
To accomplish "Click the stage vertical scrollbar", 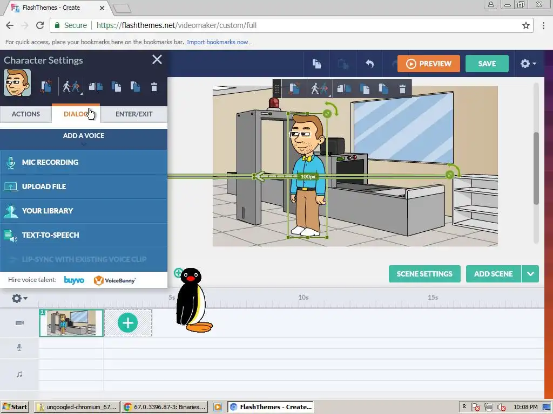I will (536, 168).
